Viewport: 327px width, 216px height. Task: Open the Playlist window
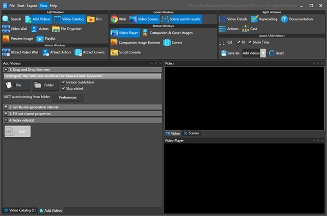tap(46, 39)
